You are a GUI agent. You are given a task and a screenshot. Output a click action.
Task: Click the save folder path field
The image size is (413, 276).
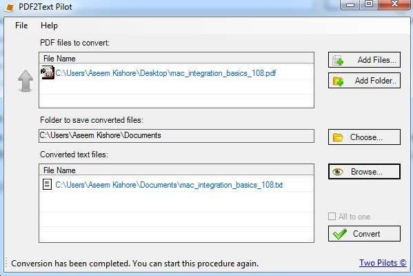[177, 136]
